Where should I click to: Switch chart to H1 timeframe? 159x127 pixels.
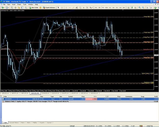coord(110,8)
